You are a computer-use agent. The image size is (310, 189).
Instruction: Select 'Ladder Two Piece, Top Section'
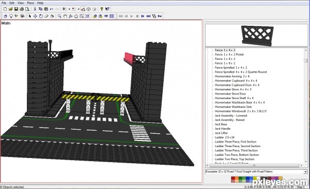235,159
